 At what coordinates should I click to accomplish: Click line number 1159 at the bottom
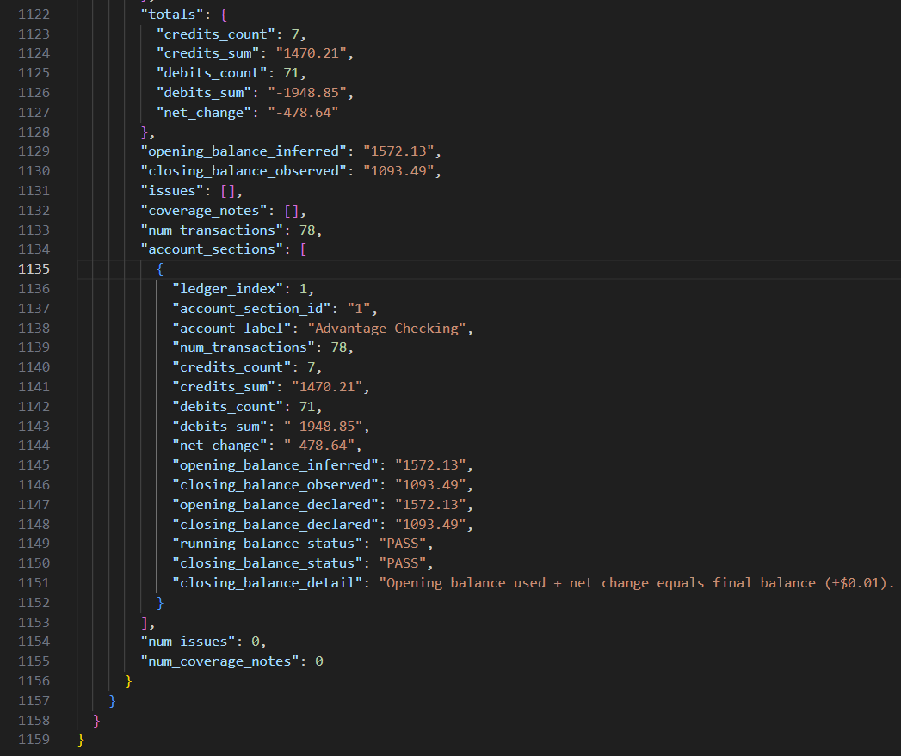pyautogui.click(x=33, y=739)
